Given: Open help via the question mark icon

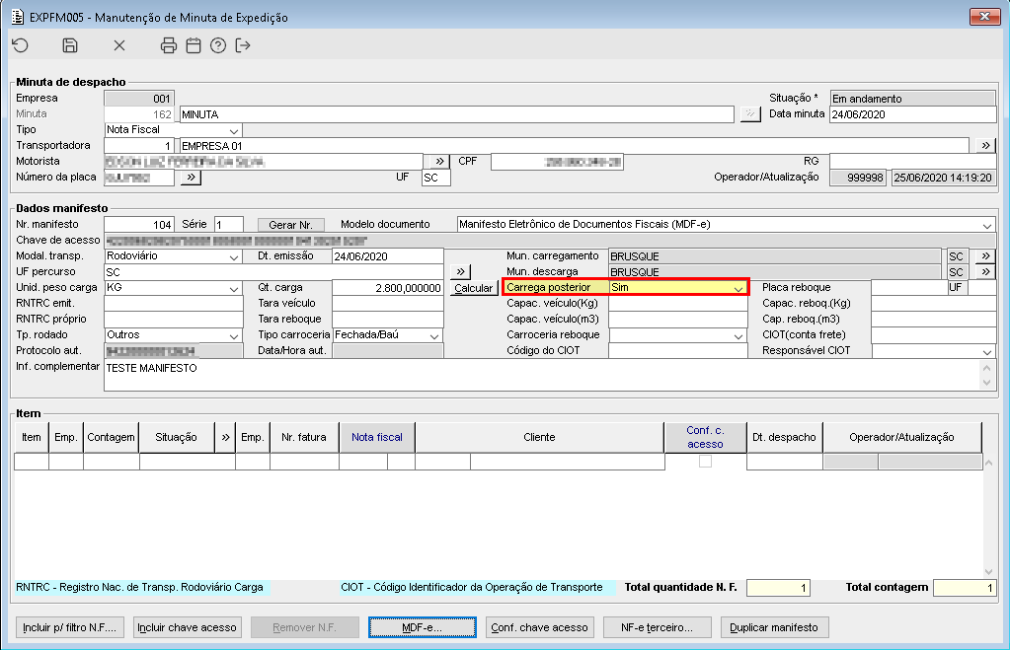Looking at the screenshot, I should 218,45.
